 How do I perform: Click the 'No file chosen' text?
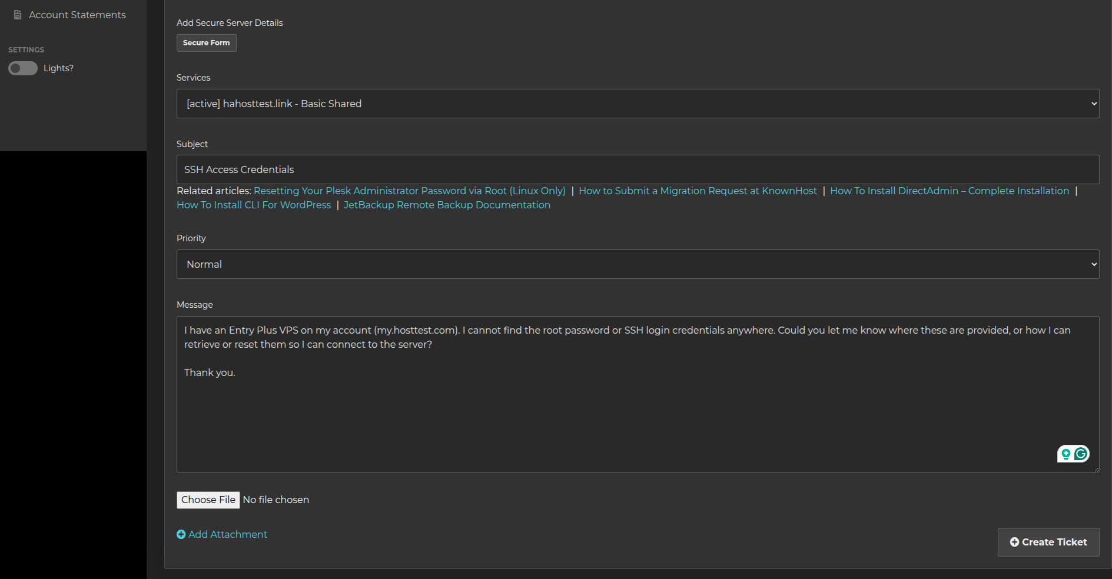click(276, 500)
